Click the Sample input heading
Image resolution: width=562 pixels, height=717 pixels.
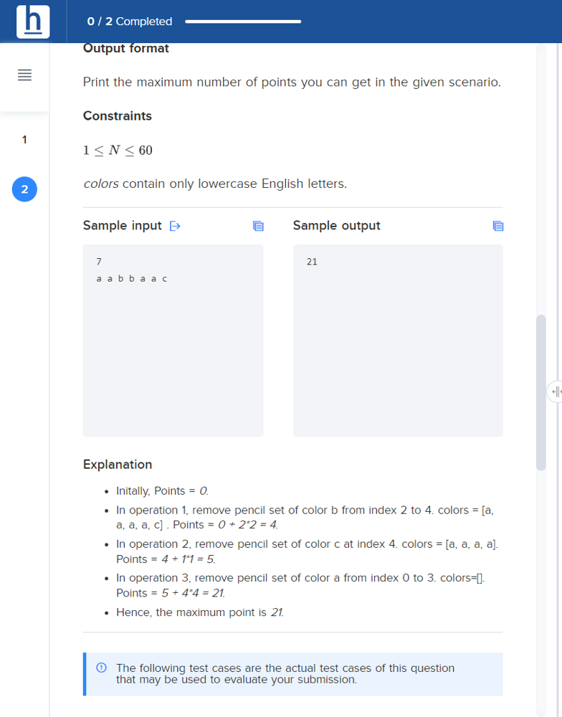click(122, 226)
